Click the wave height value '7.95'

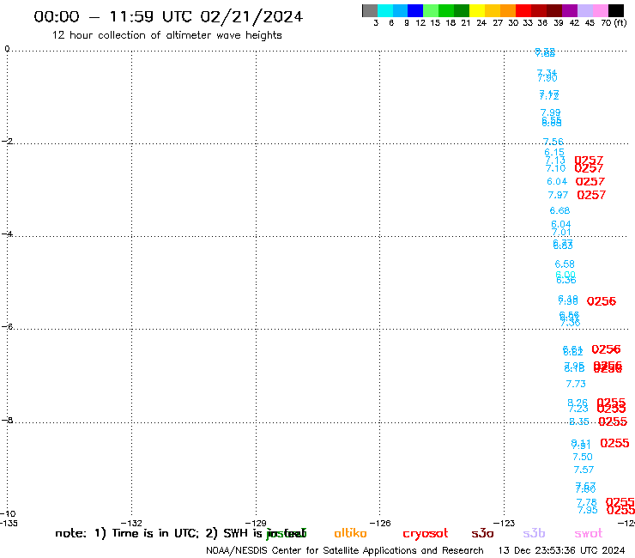[x=588, y=510]
